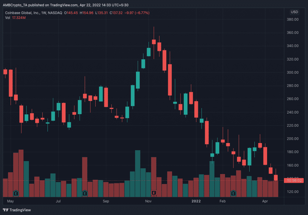Screen dimensions: 308x215
Task: Click the earnings marker icon near May
Action: [16, 193]
